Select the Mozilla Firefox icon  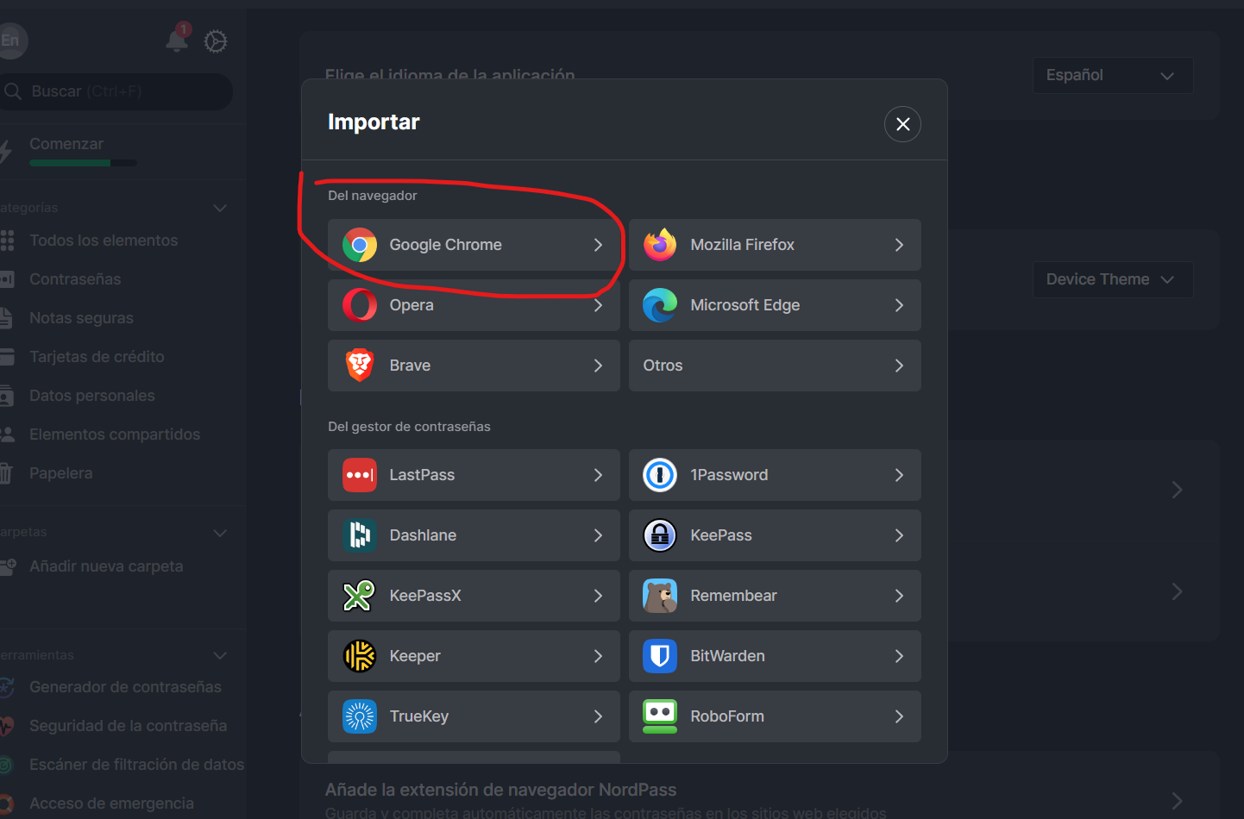coord(660,245)
